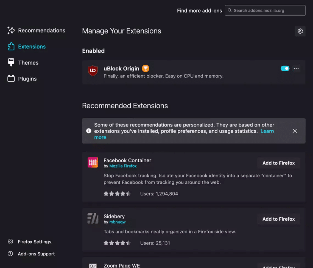Viewport: 313px width, 268px height.
Task: Click the info icon in the recommendations notice
Action: pos(89,131)
